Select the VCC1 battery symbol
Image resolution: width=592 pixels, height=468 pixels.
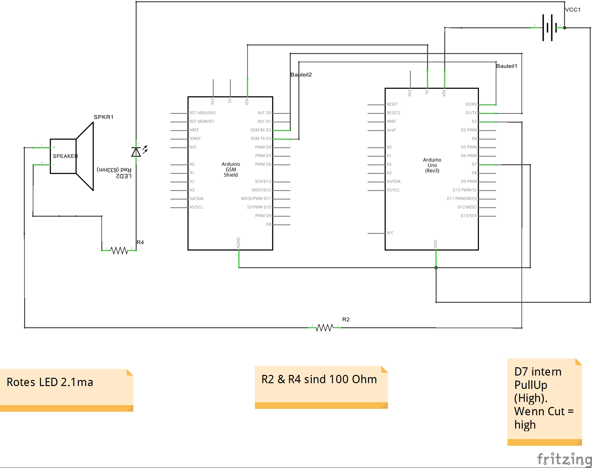[x=550, y=28]
